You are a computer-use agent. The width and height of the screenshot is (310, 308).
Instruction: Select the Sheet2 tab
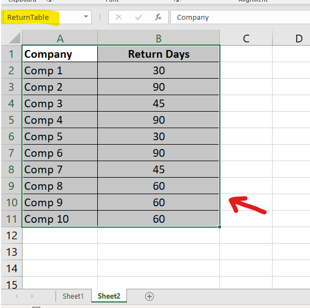(109, 296)
